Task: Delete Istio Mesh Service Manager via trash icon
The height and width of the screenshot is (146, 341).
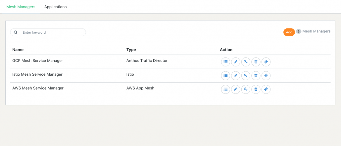Action: 256,76
